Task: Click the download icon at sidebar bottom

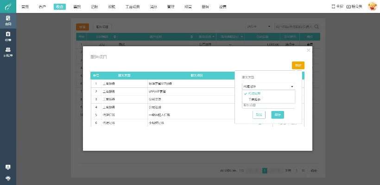Action: pyautogui.click(x=8, y=167)
